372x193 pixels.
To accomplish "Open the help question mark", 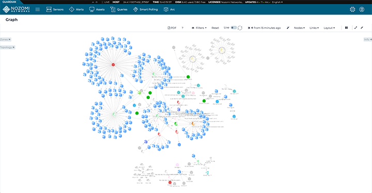I will click(x=182, y=28).
